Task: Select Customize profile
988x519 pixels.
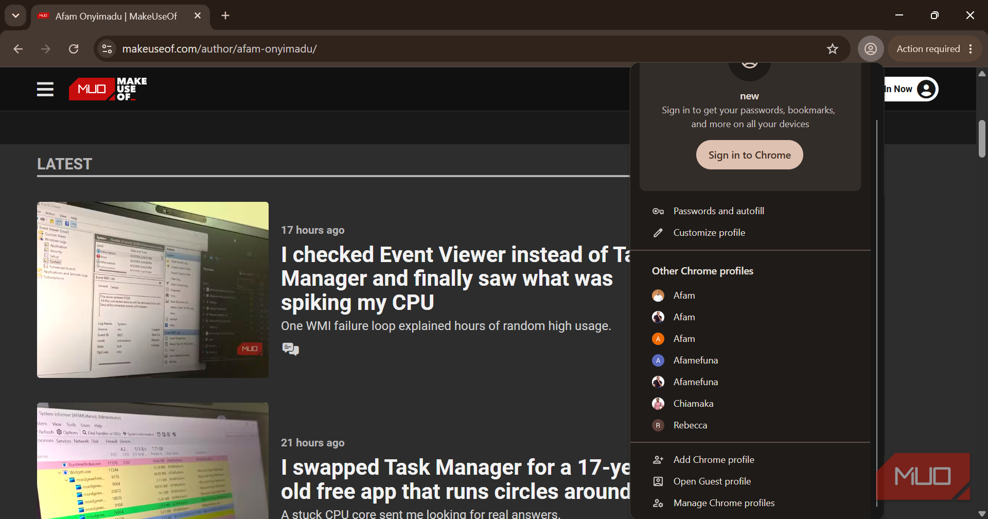Action: (x=750, y=233)
